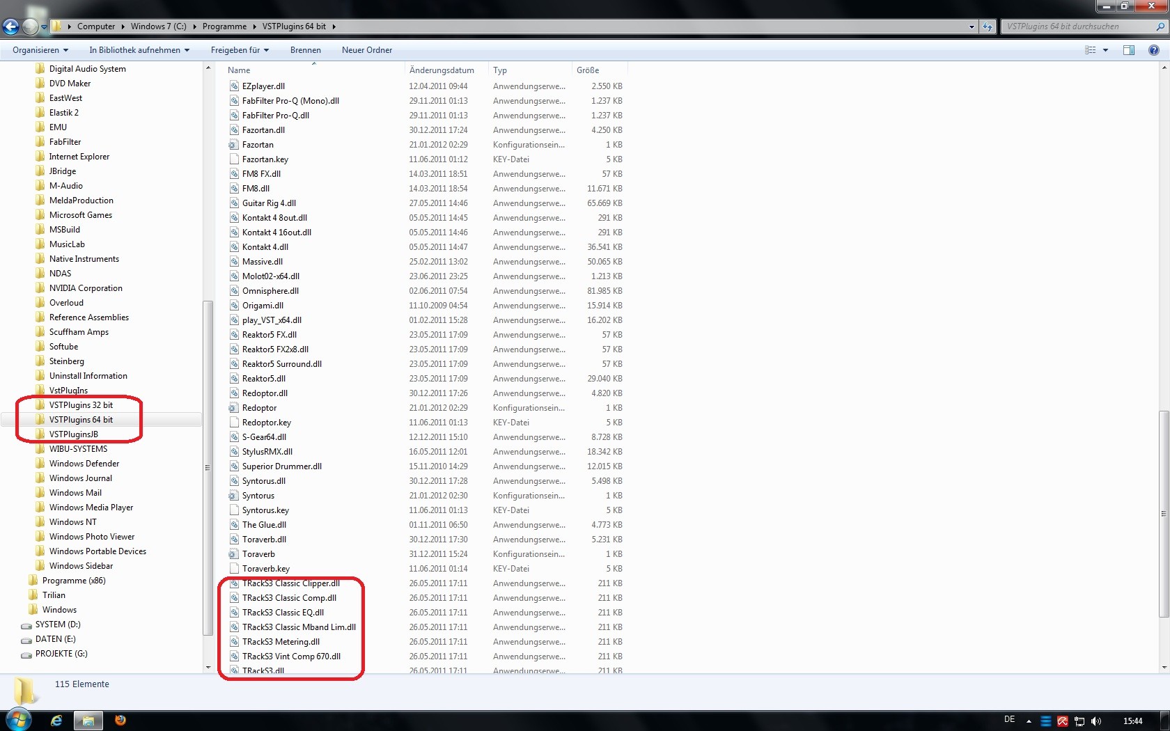Select Steinberg in the folder tree

(x=67, y=361)
